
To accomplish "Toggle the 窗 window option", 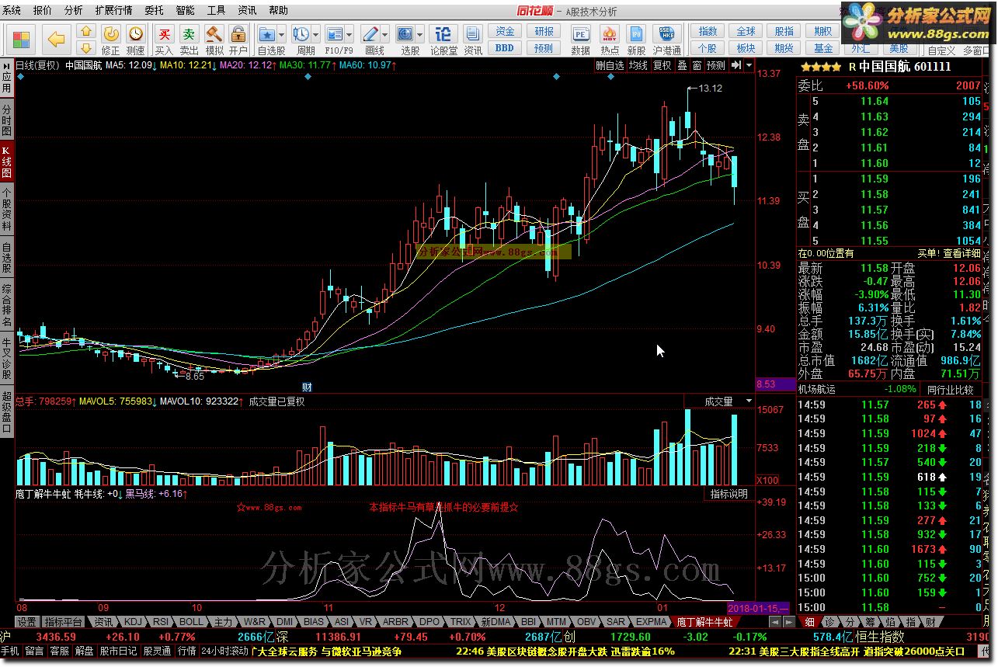I will [697, 65].
